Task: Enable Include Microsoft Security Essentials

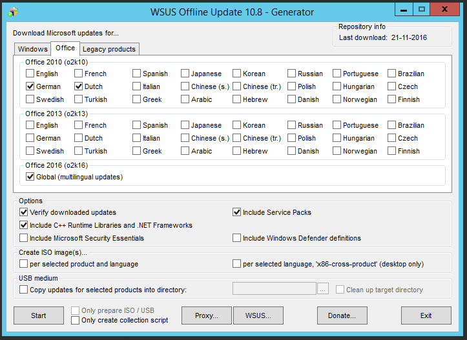Action: tap(24, 238)
